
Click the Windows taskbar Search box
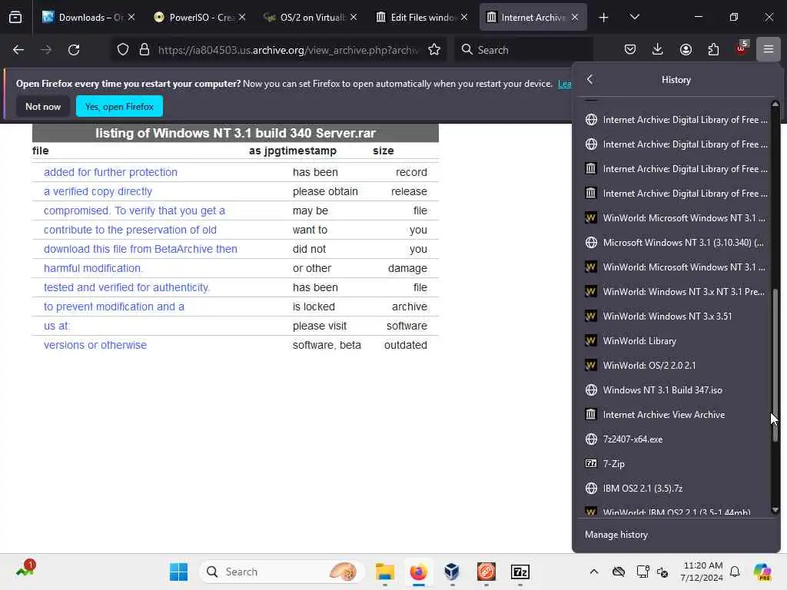tap(282, 572)
